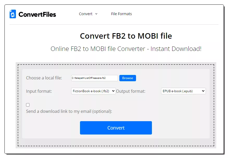228x158 pixels.
Task: Click the arrow on the Output format dropdown
Action: pyautogui.click(x=203, y=91)
